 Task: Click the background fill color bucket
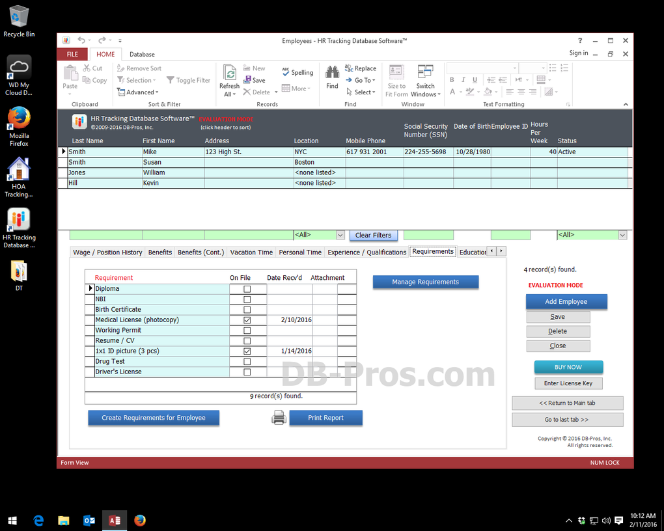pos(488,92)
